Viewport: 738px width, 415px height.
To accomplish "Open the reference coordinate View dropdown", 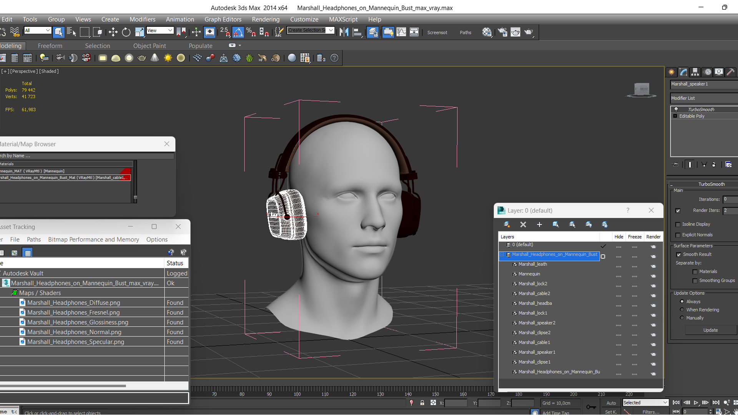I will click(160, 30).
